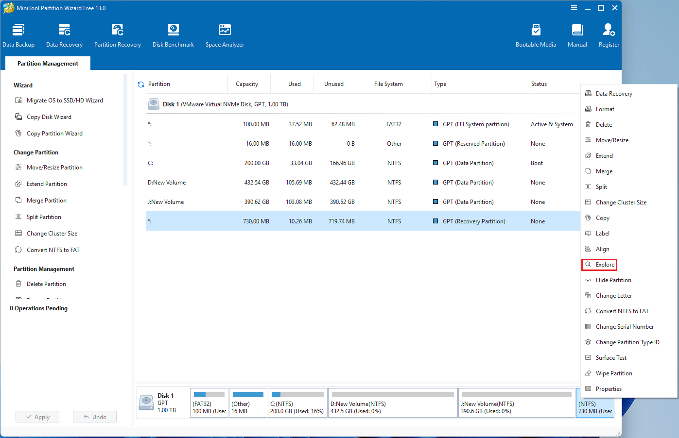
Task: Open the Copy Disk Wizard
Action: (50, 117)
